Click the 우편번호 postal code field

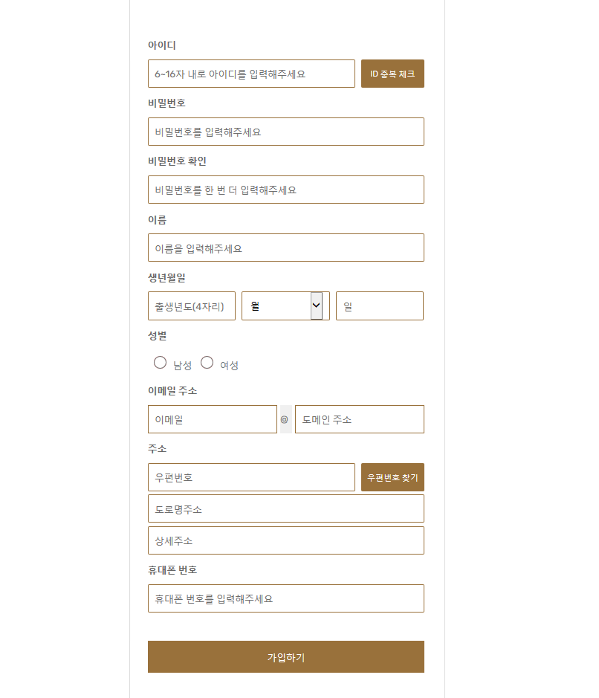[x=251, y=476]
